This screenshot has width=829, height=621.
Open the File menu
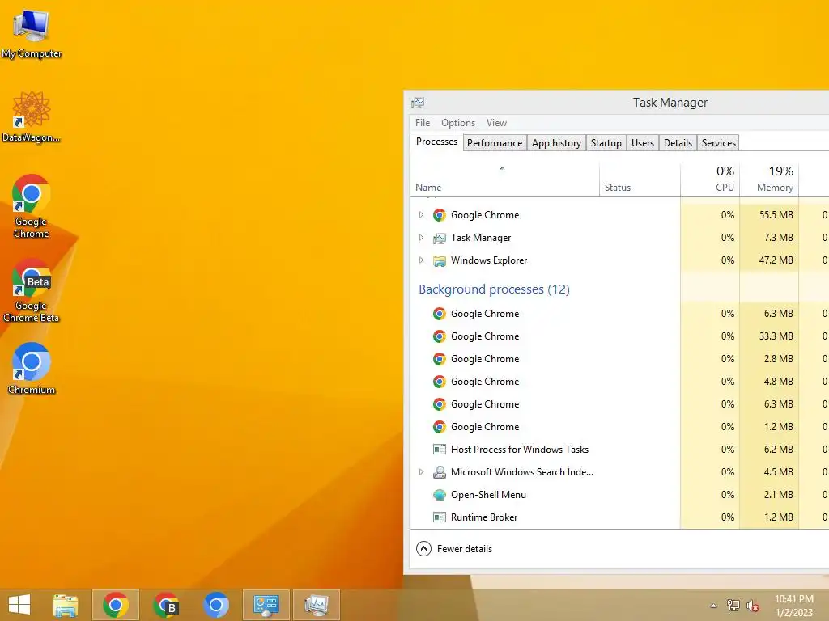pyautogui.click(x=423, y=123)
